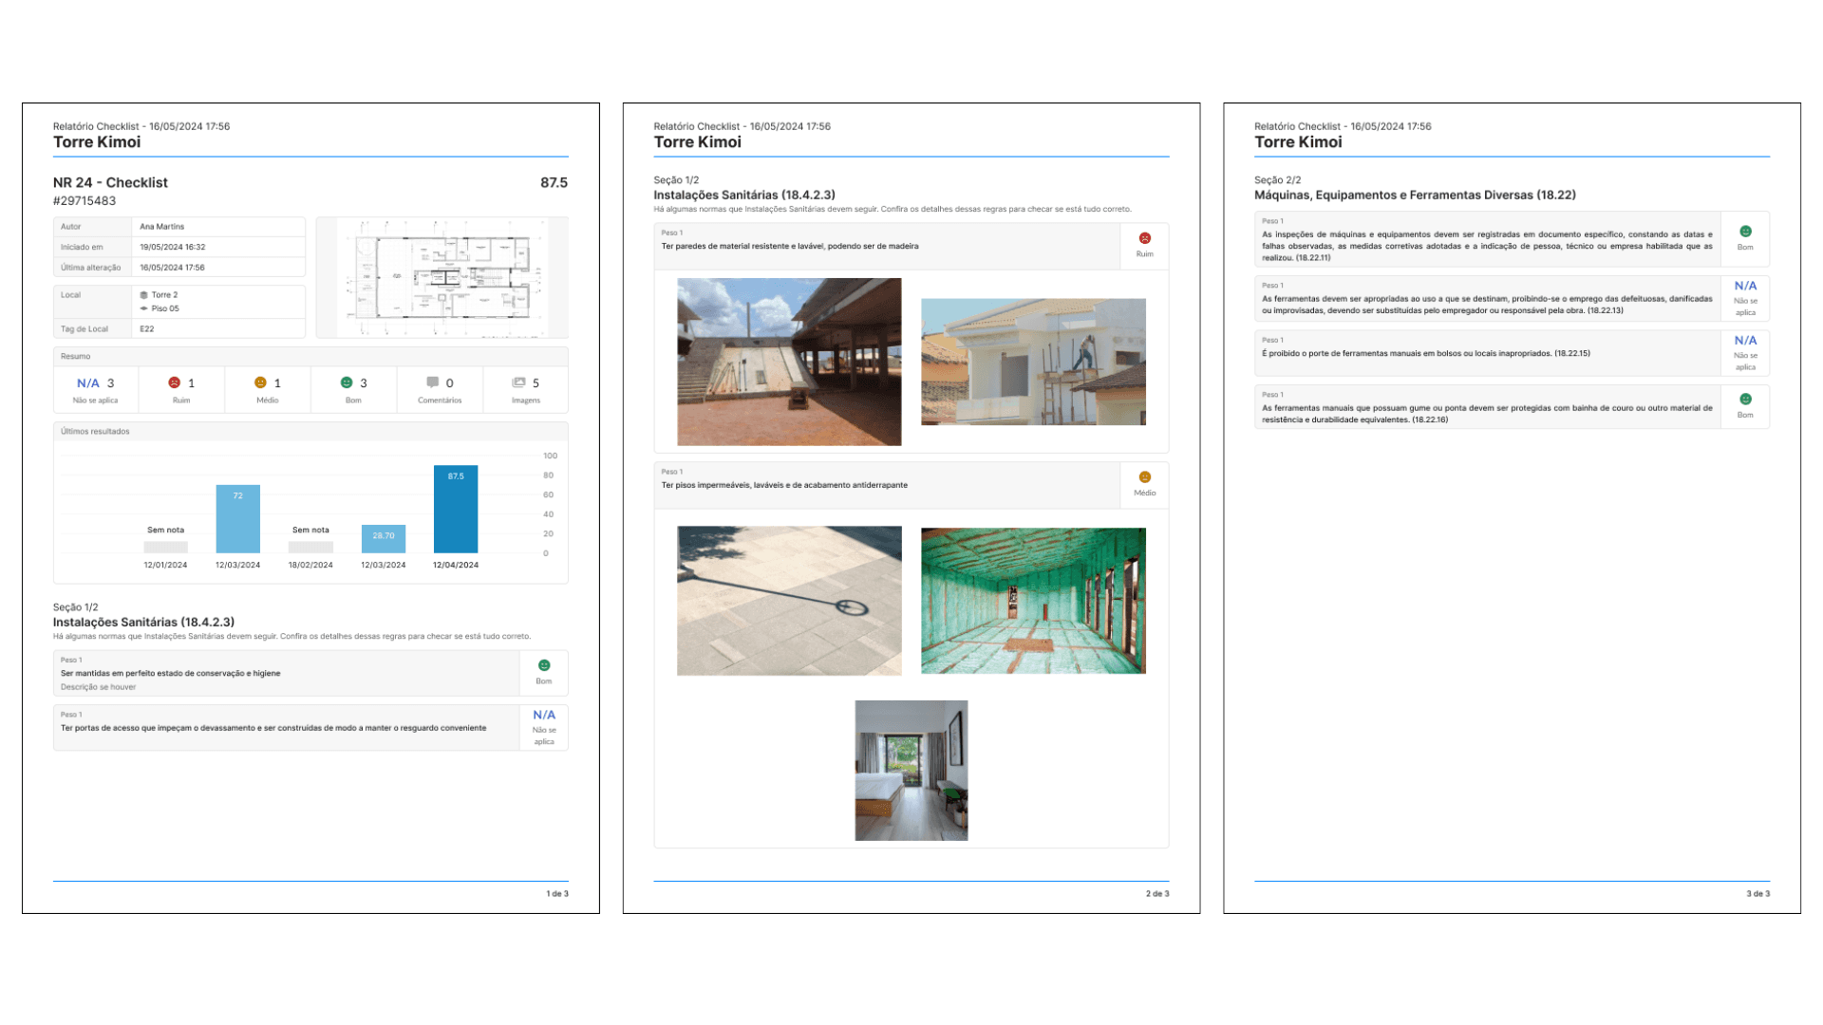Click the 'Torre Kimoi' heading on page 3
The height and width of the screenshot is (1025, 1823).
(1298, 142)
